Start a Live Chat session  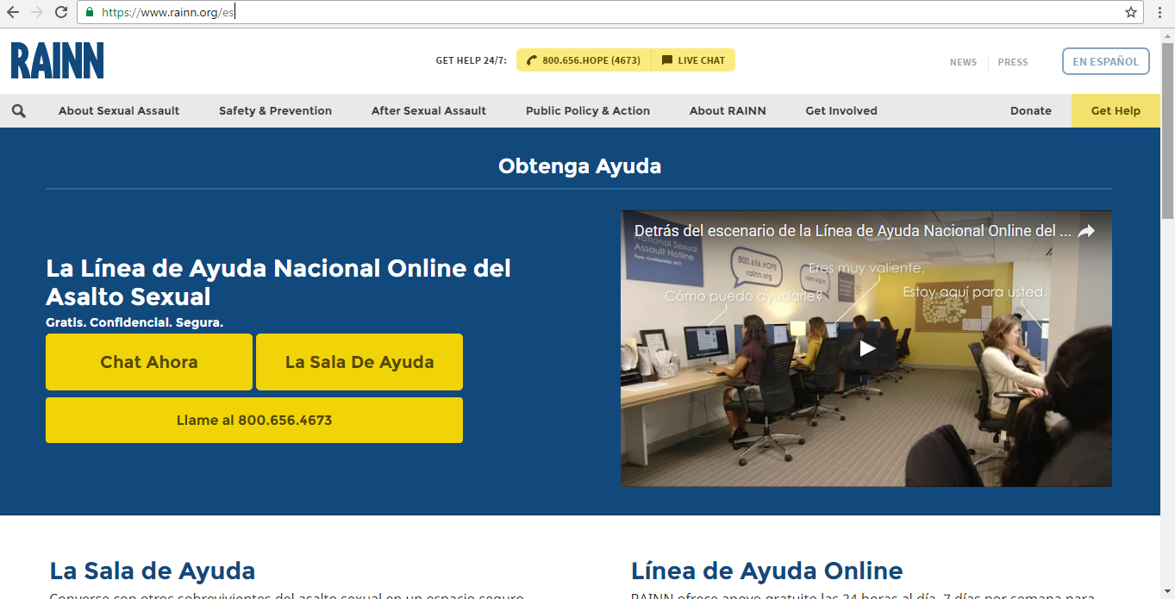693,60
